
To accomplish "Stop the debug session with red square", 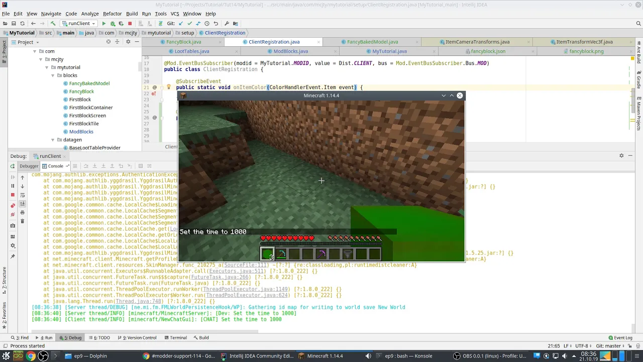I will point(13,195).
